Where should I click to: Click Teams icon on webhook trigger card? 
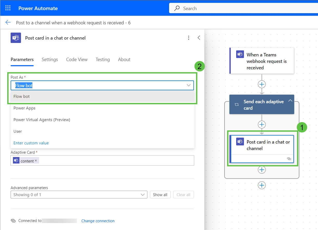click(240, 55)
